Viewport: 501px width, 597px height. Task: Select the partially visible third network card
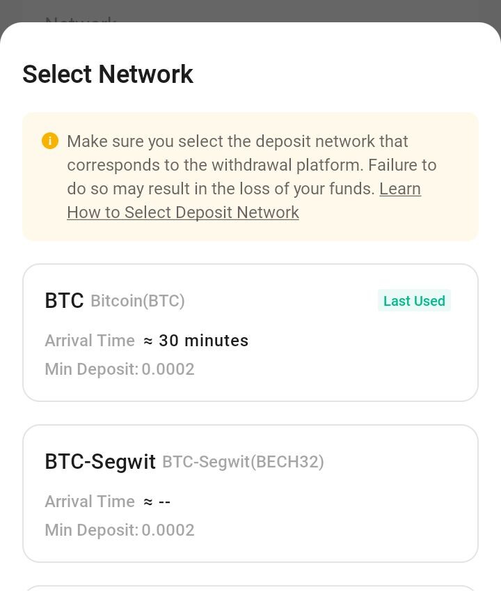(250, 591)
